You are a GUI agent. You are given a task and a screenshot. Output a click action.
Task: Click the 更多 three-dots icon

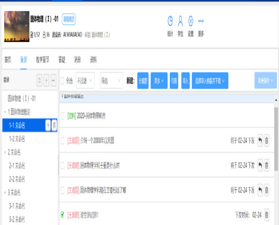(201, 21)
